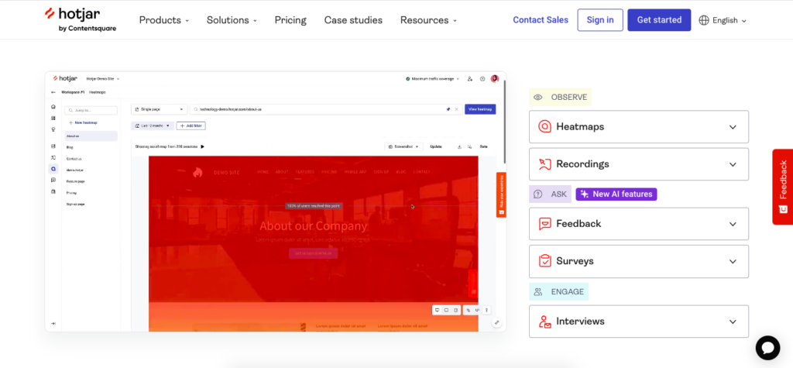Click the Heatmaps target icon
The width and height of the screenshot is (793, 368).
(545, 127)
